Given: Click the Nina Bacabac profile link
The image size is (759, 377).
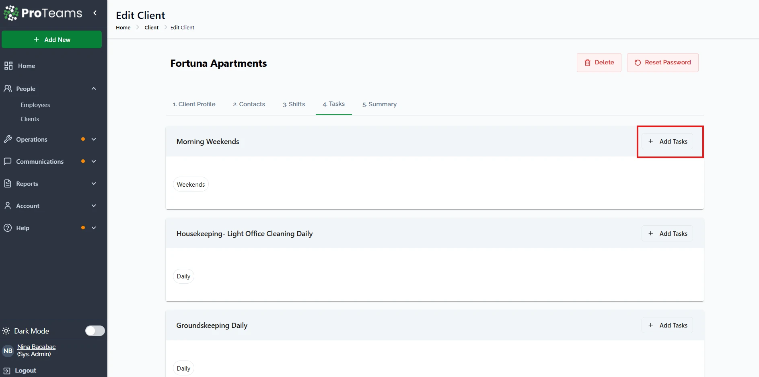Looking at the screenshot, I should tap(36, 347).
